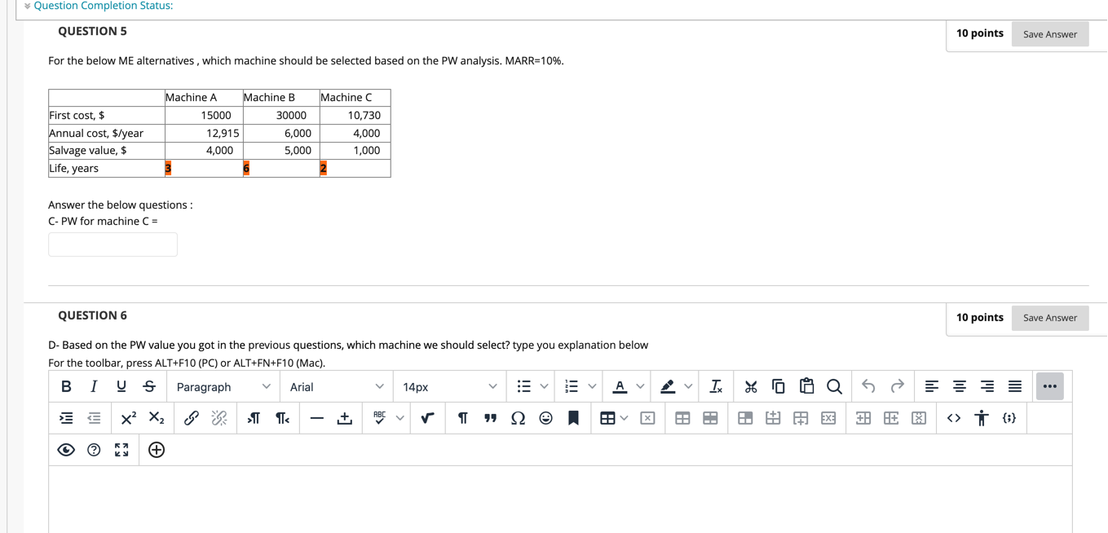This screenshot has width=1108, height=533.
Task: Copy the selected content
Action: point(779,386)
